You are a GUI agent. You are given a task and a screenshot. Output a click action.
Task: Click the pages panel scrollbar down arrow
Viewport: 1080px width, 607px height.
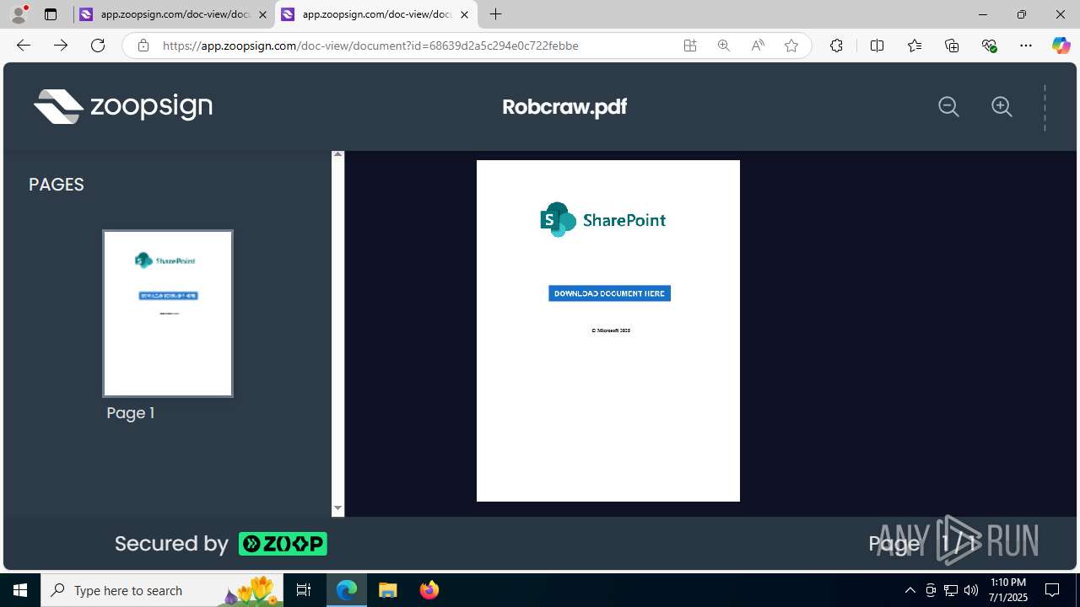[337, 508]
